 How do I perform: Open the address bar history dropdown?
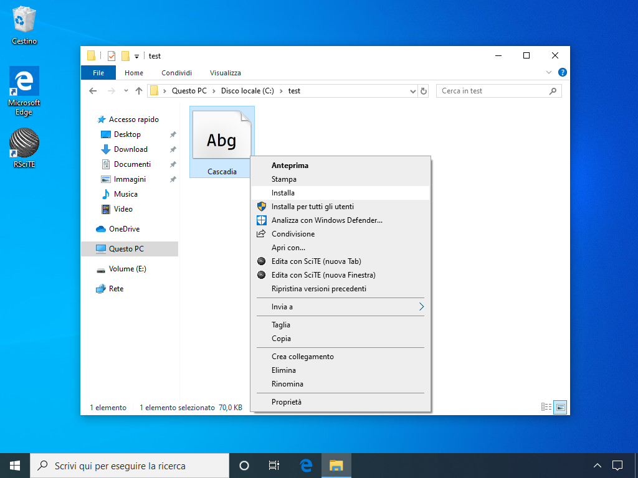pyautogui.click(x=412, y=91)
